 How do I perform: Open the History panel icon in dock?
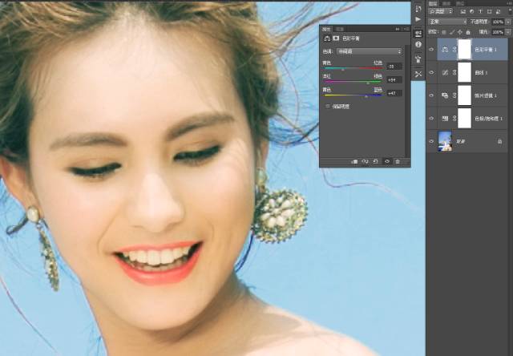(418, 8)
